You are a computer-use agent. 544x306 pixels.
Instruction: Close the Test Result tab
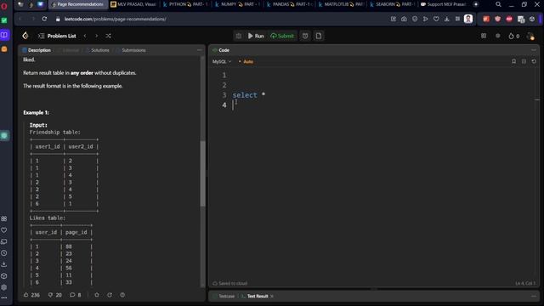[x=272, y=297]
